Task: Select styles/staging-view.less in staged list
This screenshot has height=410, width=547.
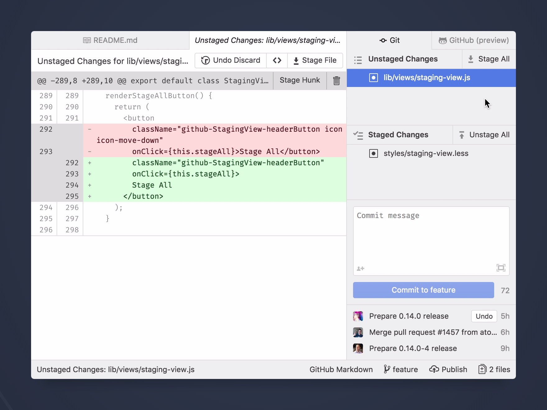Action: point(431,153)
